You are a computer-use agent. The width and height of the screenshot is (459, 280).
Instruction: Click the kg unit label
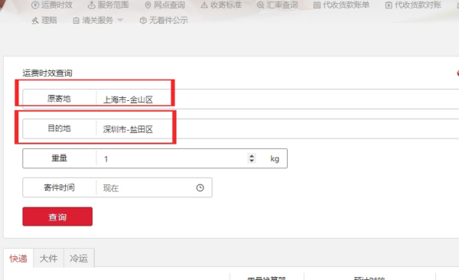(275, 159)
